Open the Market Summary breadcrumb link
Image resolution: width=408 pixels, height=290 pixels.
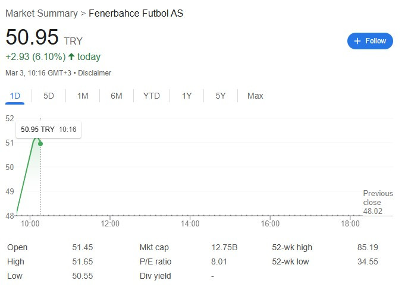[x=42, y=13]
